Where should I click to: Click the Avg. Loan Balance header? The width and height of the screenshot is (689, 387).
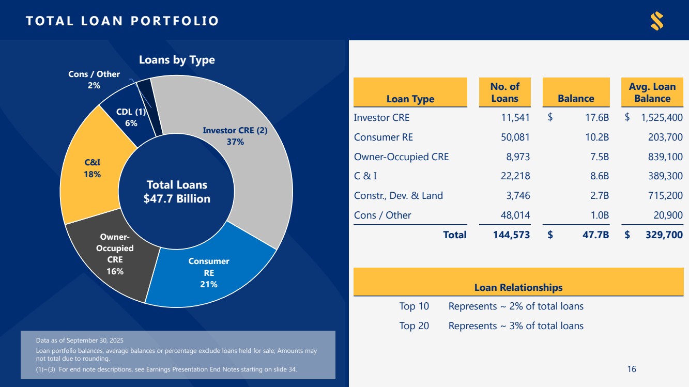pyautogui.click(x=652, y=93)
